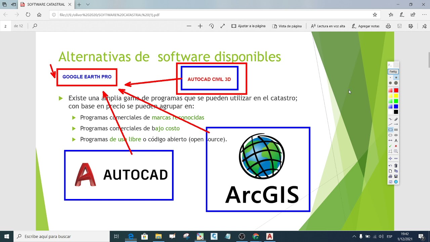Viewport: 430px width, 242px height.
Task: Undo last annotation in Pointofix toolbar
Action: 390,165
